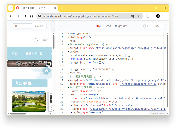Image resolution: width=176 pixels, height=128 pixels.
Task: Click the round home button in preview
Action: 46,71
